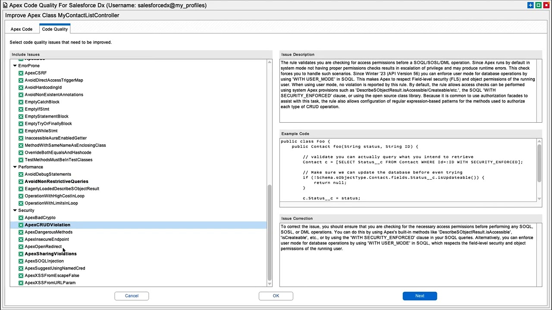
Task: Click inside the Issue Description text area
Action: click(408, 91)
